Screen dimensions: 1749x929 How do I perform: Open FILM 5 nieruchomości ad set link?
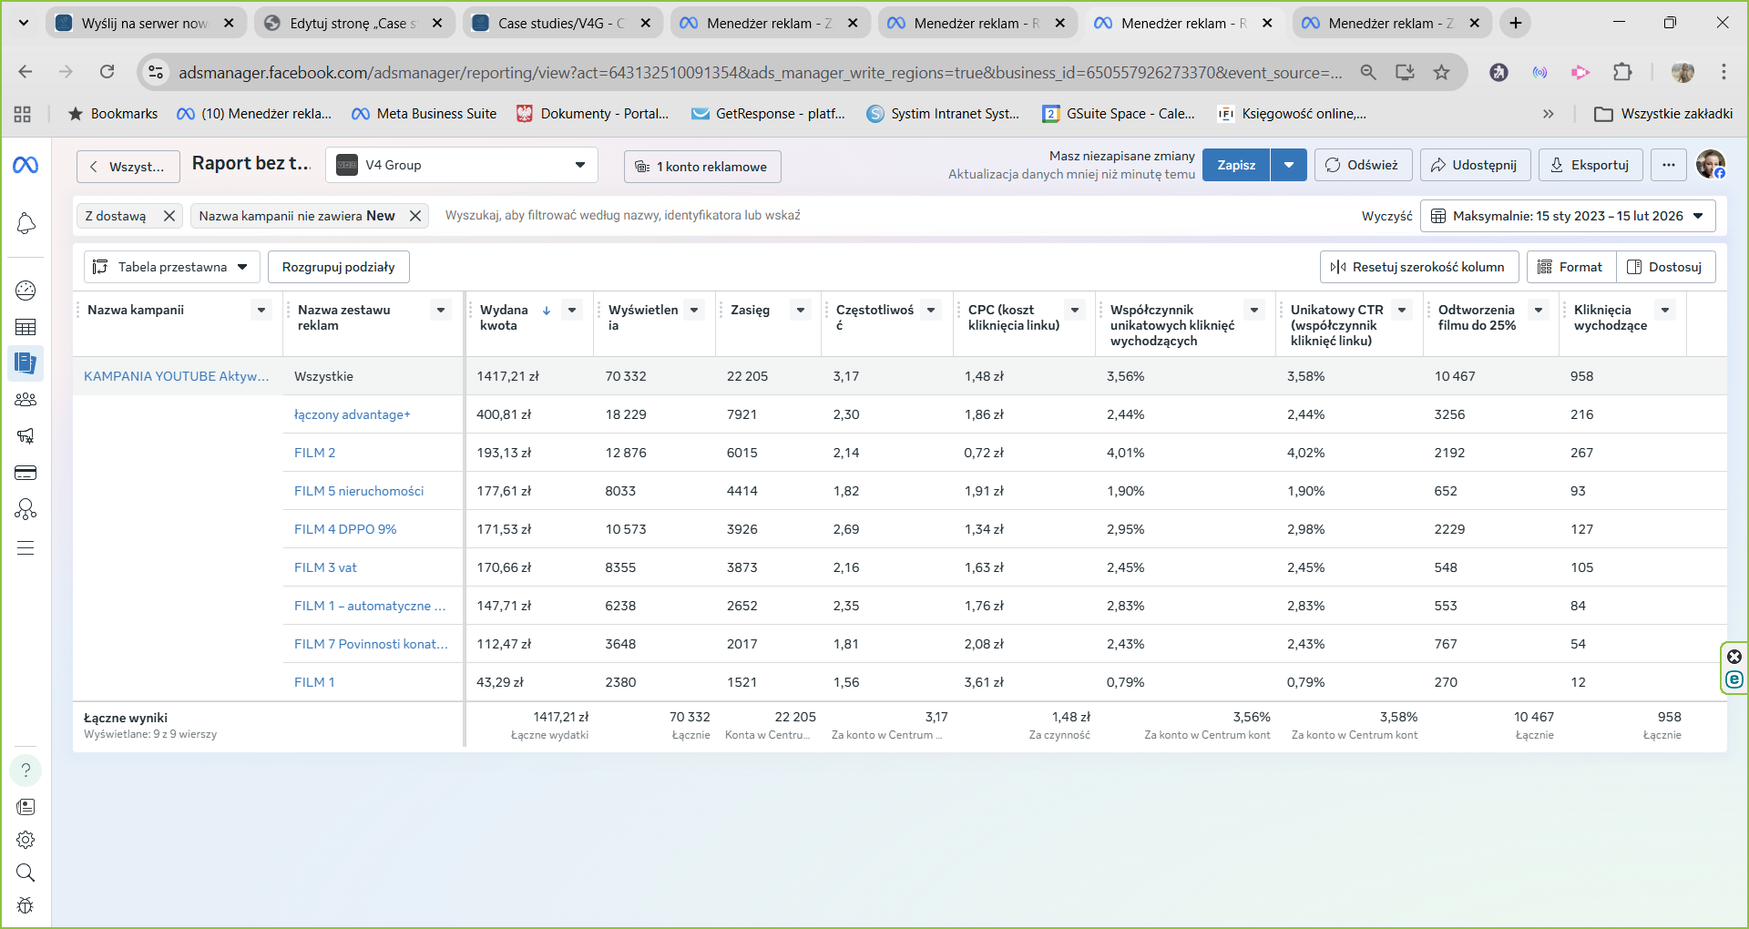[359, 491]
